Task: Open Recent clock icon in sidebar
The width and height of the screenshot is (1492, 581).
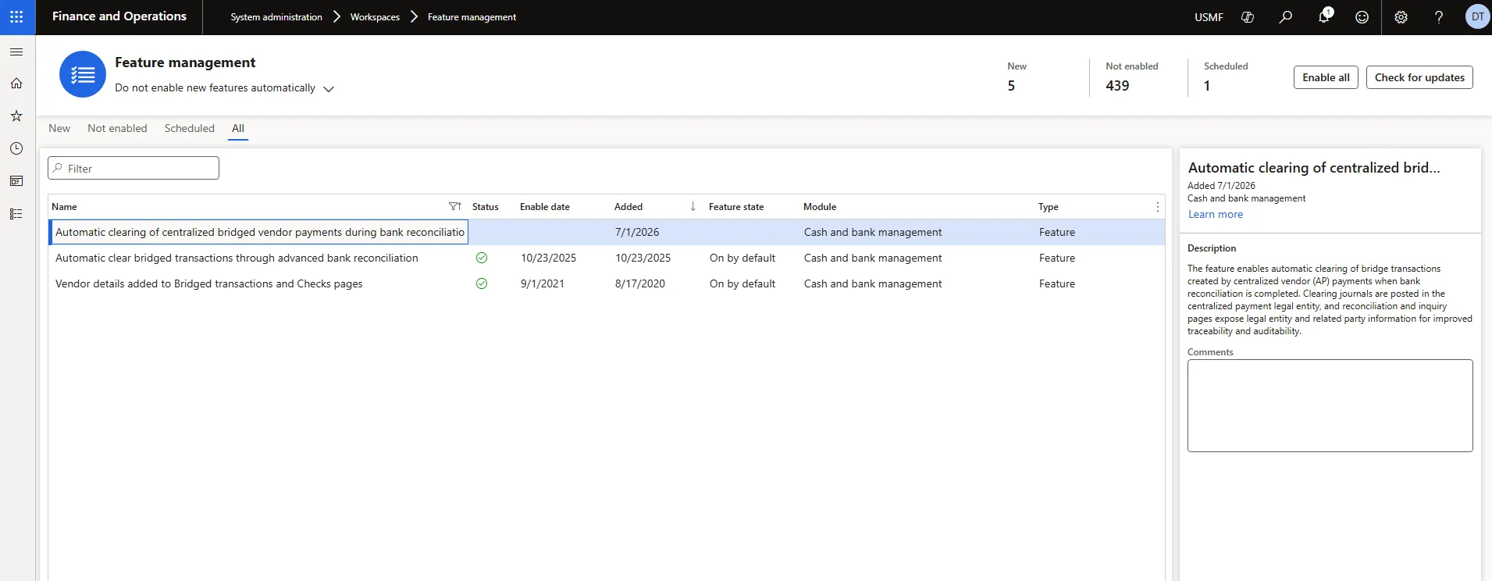Action: coord(16,148)
